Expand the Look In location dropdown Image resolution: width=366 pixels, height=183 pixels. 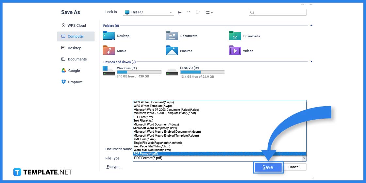click(x=171, y=12)
